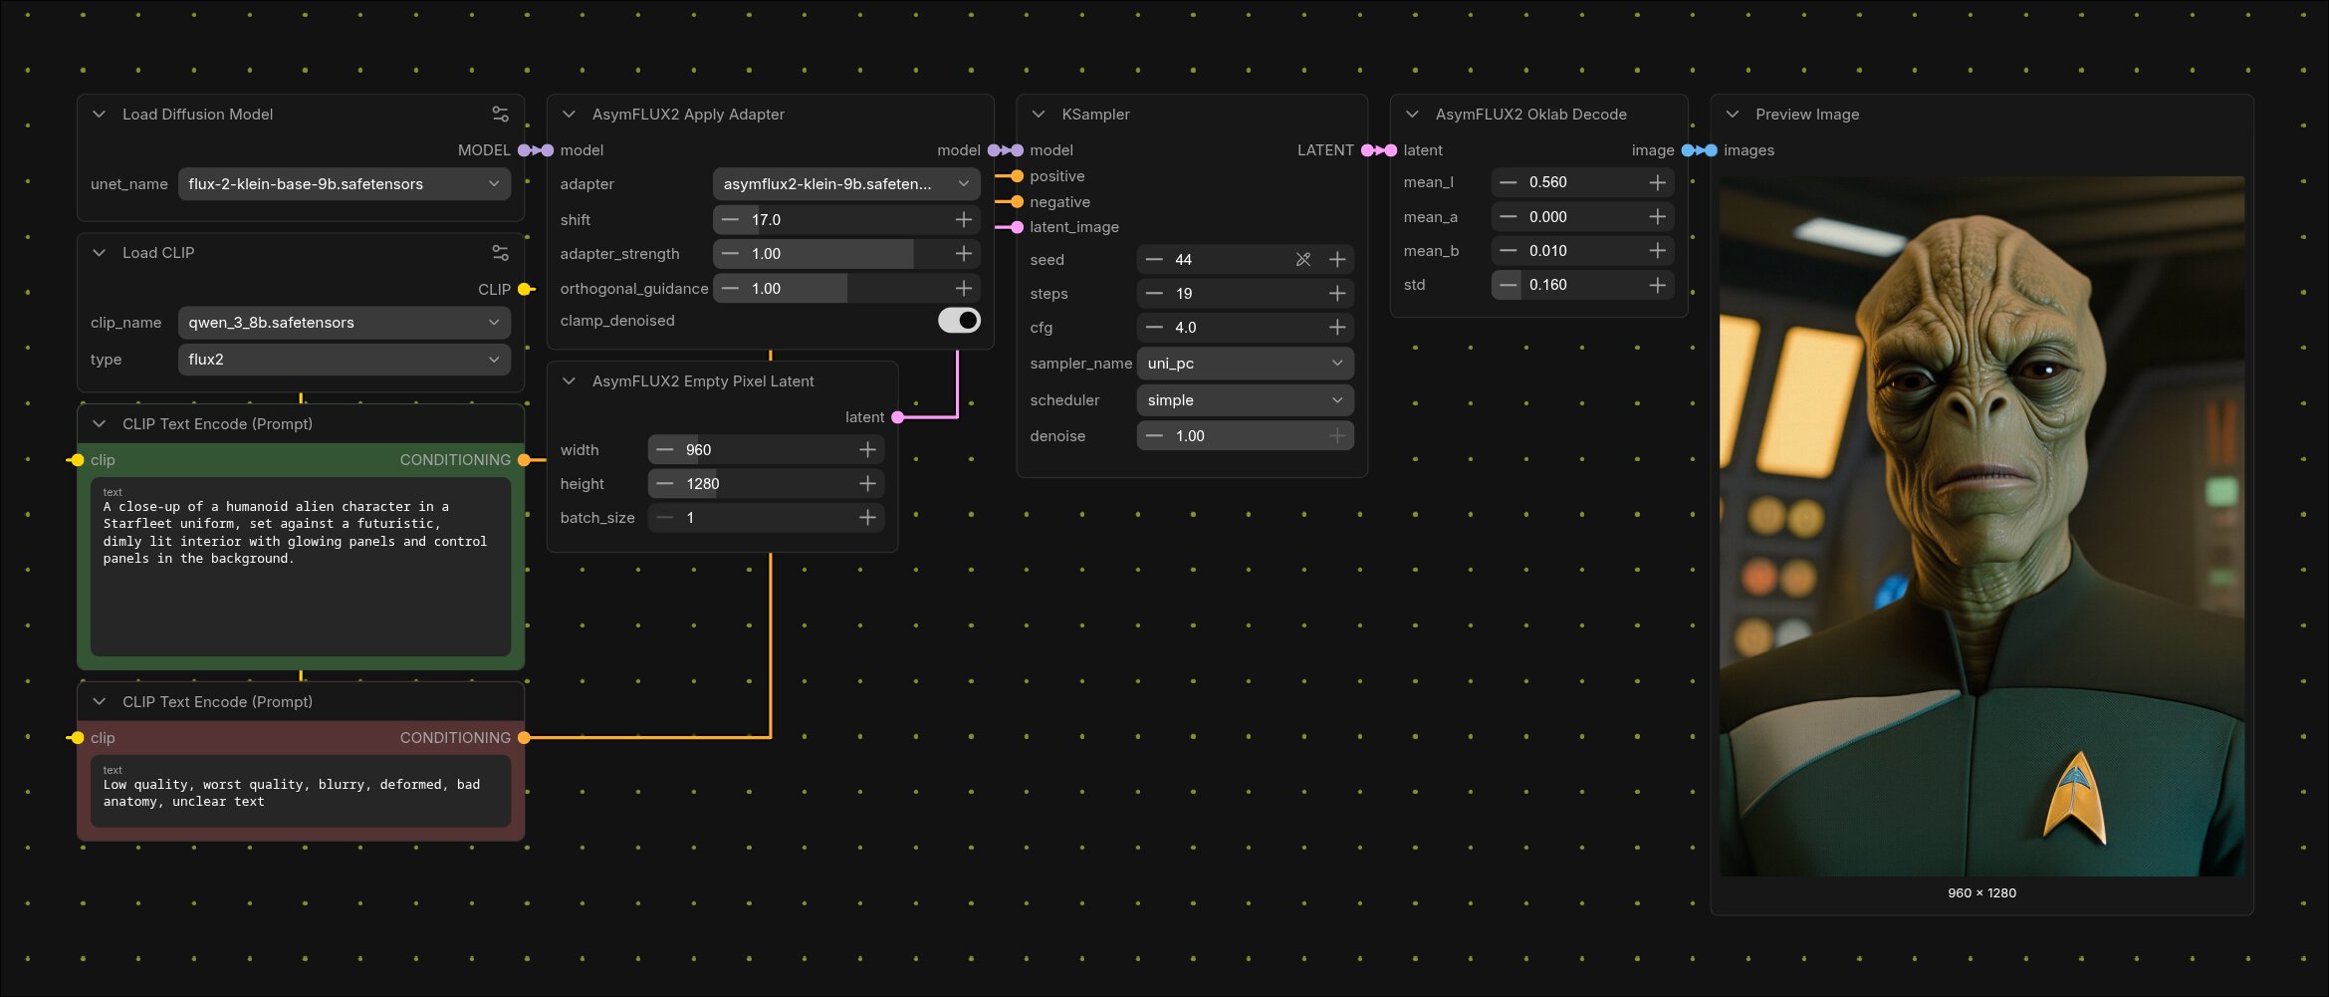Click the adapter_strength slider field
This screenshot has height=997, width=2329.
846,254
